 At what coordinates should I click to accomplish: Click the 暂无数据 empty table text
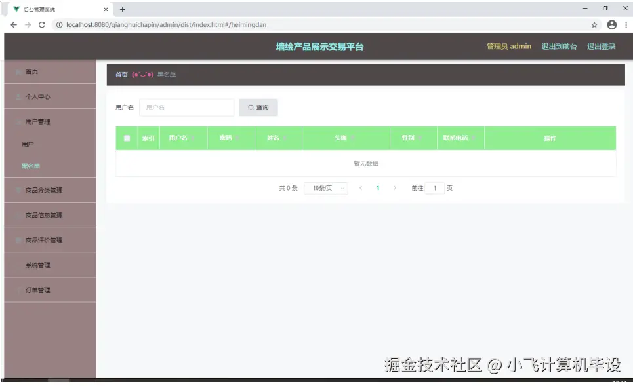[366, 163]
